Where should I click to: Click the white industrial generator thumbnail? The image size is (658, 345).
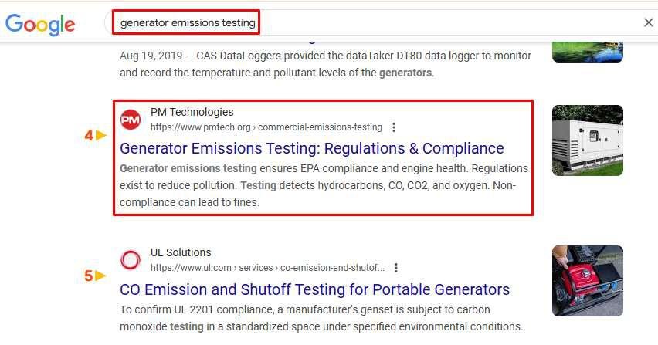(587, 140)
